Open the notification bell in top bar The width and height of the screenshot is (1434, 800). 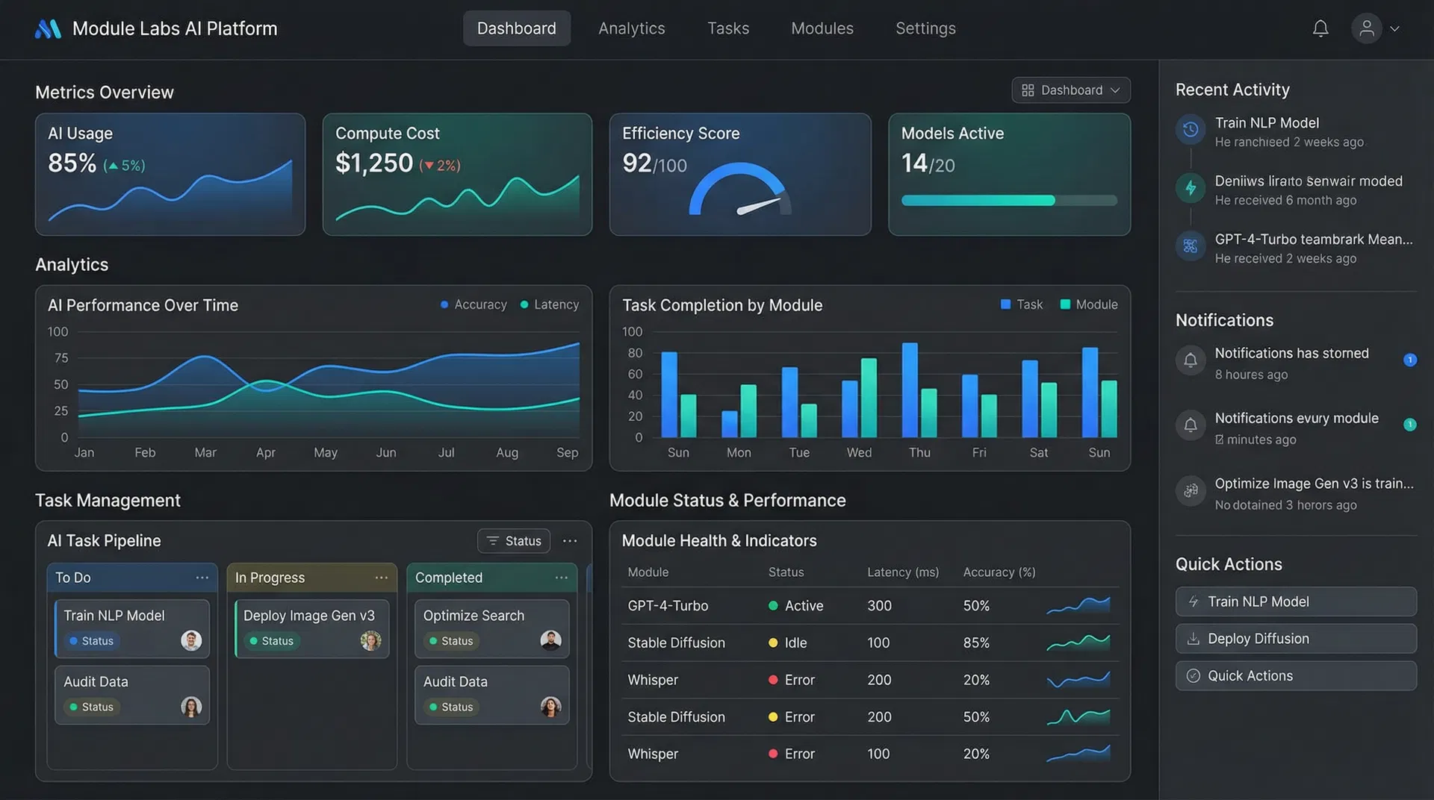(1320, 28)
